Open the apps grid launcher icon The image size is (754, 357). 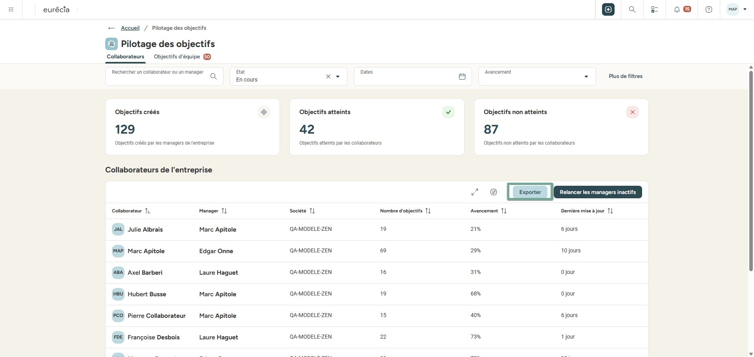coord(11,9)
